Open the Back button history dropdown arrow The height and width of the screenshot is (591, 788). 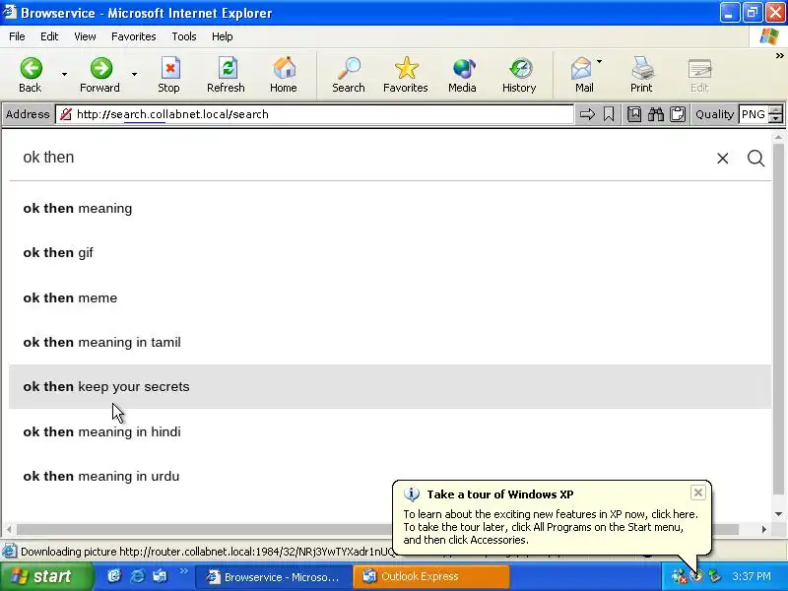64,75
